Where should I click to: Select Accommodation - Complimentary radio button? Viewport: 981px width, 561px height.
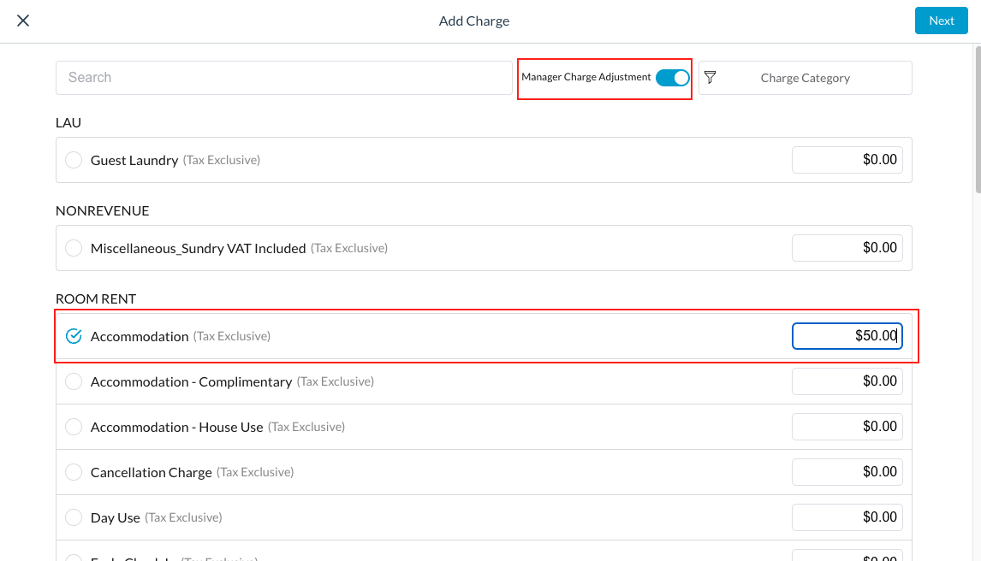pos(74,381)
